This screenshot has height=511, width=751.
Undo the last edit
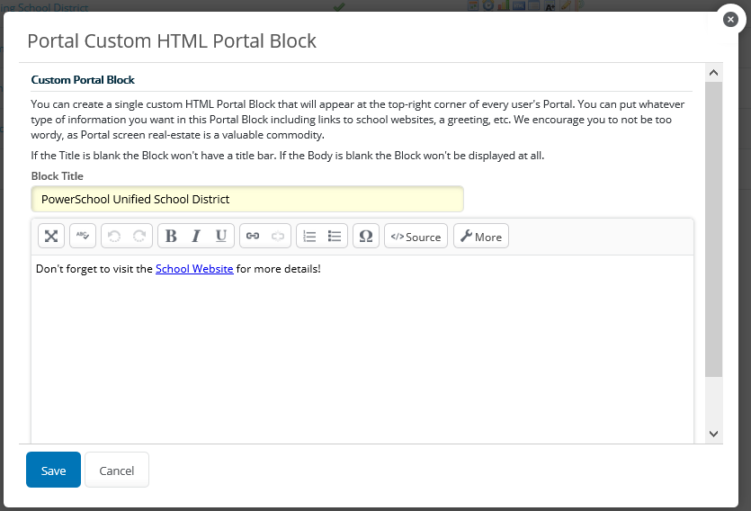[114, 236]
